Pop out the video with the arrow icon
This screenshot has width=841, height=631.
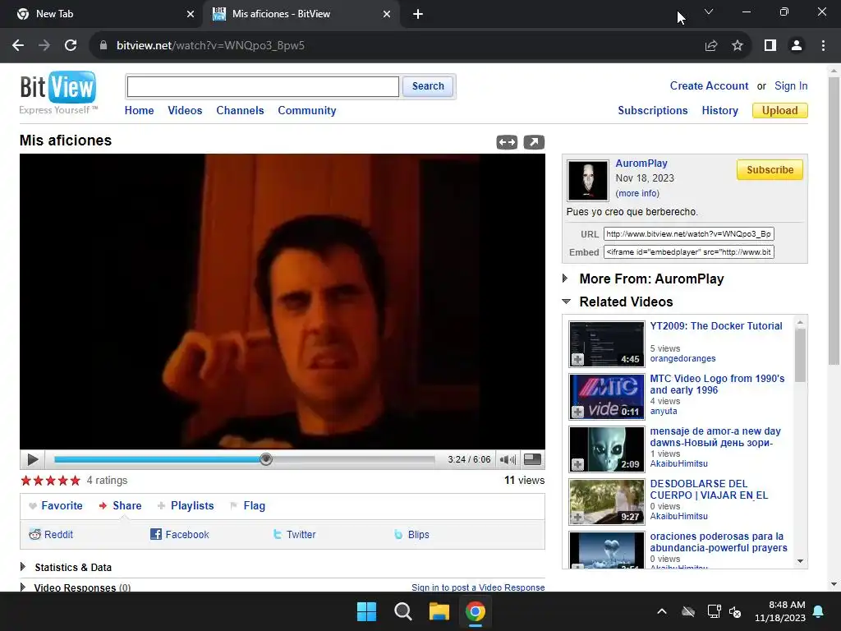[x=534, y=142]
